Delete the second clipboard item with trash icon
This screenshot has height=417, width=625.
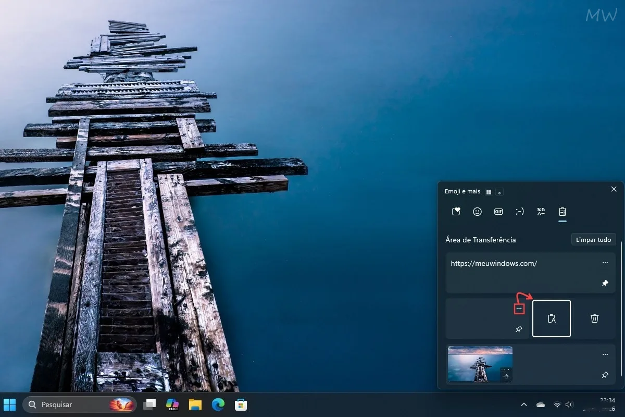595,318
